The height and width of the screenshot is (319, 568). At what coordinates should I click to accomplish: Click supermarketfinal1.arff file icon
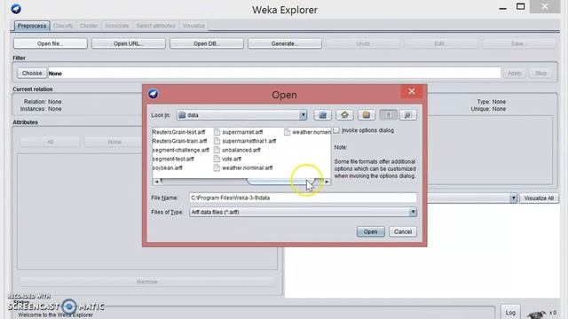coord(217,141)
